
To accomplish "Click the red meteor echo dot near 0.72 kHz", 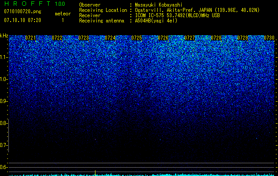I will click(x=95, y=139).
